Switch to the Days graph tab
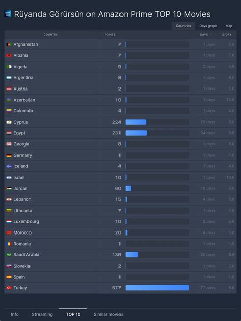Viewport: 241px width, 321px height. coord(208,26)
